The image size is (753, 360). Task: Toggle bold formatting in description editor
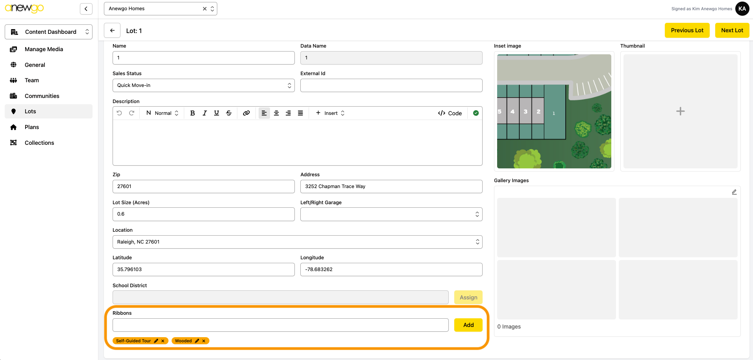tap(192, 113)
